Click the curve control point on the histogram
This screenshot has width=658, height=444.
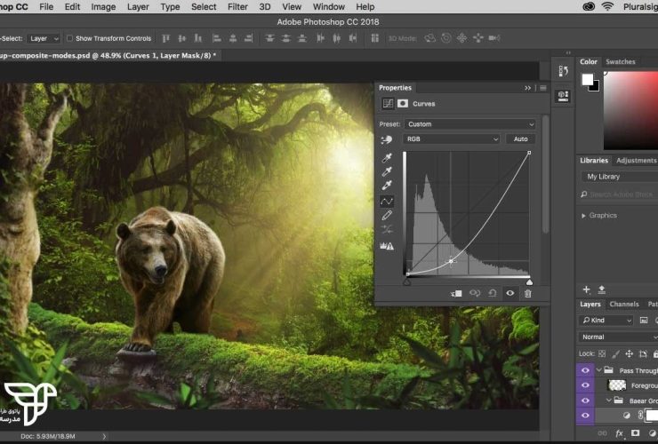tap(451, 261)
